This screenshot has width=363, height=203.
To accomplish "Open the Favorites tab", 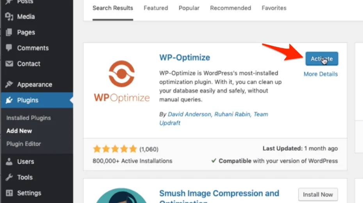I will click(274, 8).
